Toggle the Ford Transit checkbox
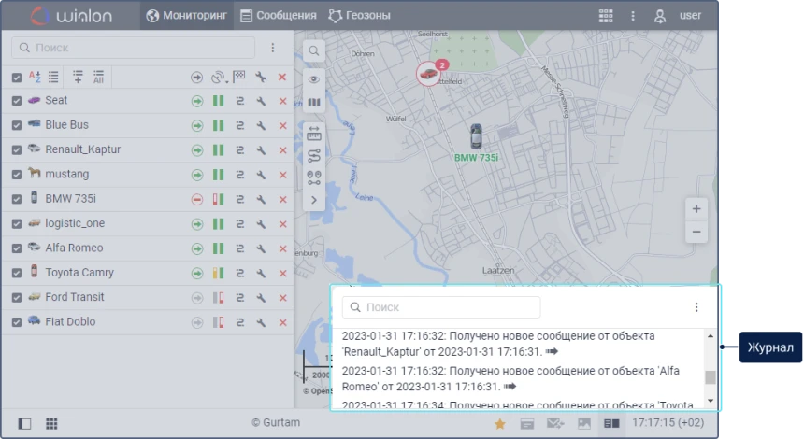This screenshot has width=804, height=439. [17, 298]
